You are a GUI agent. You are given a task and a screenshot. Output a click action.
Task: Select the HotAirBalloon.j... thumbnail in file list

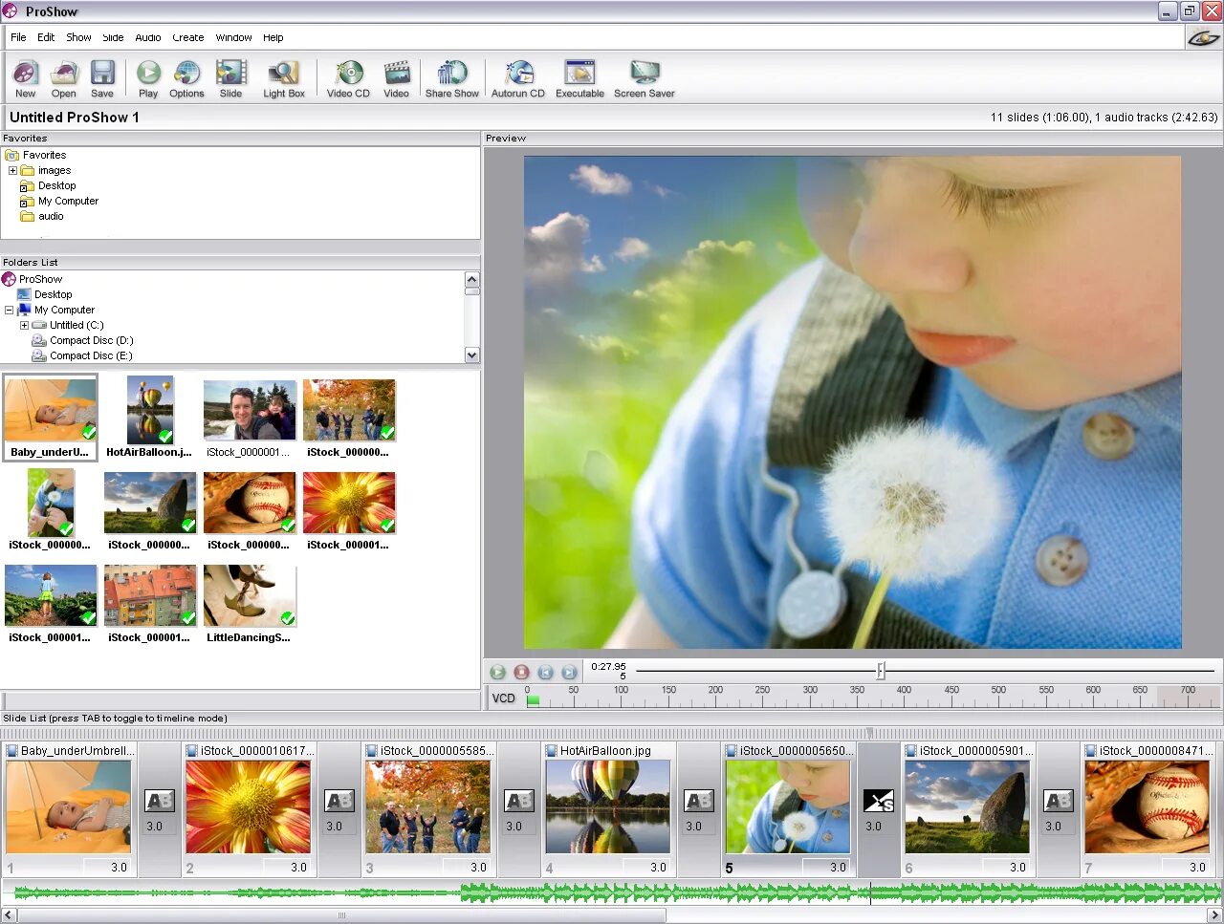point(149,418)
